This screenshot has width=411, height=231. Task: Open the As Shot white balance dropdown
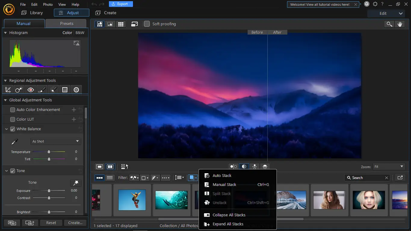point(56,141)
